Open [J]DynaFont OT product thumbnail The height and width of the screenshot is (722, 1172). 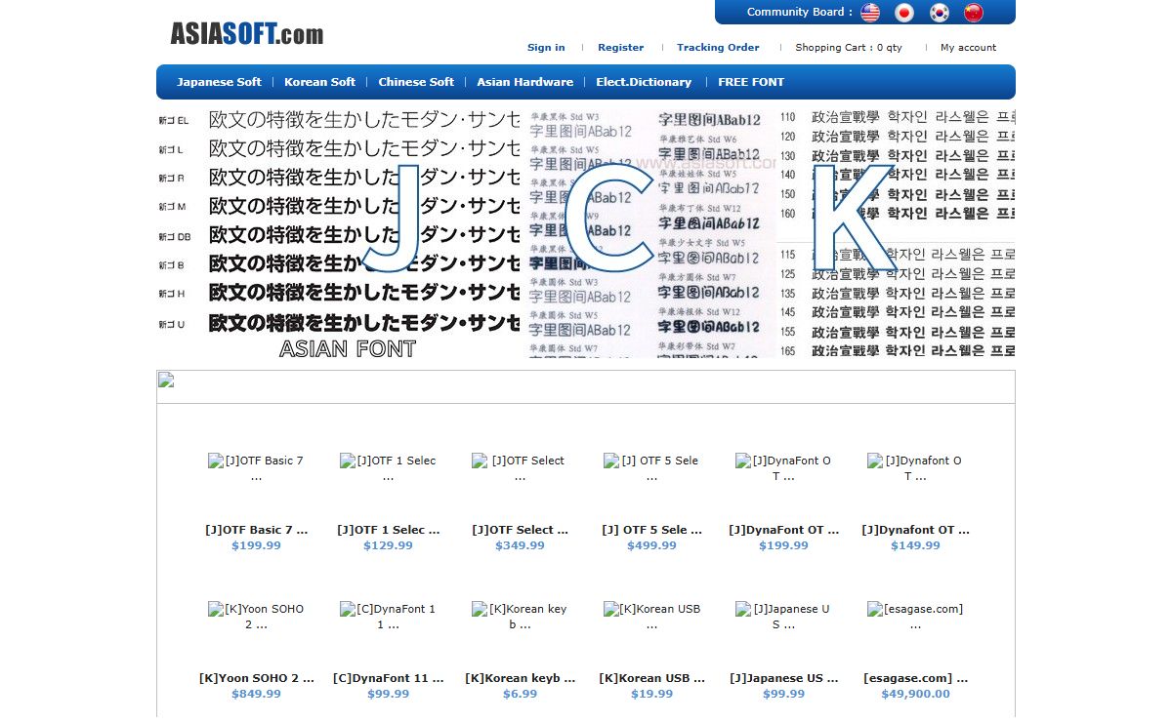click(783, 468)
